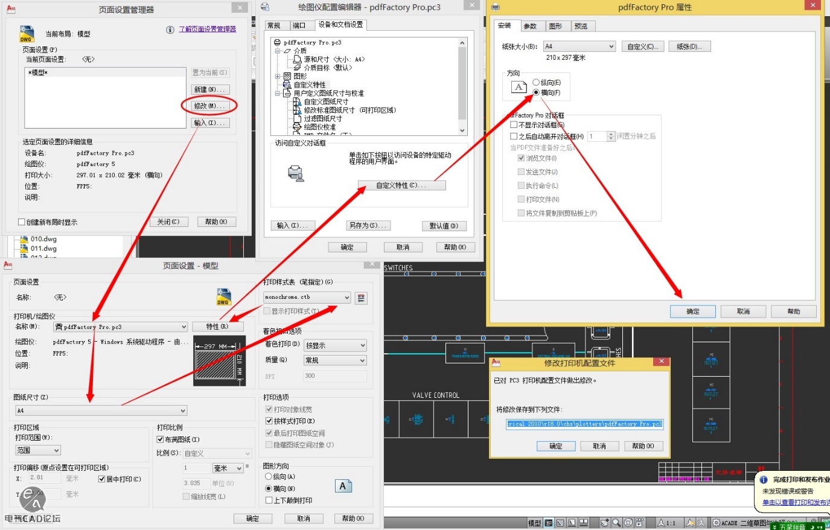
Task: Click the 过滤图纸尺寸 page icon in the tree
Action: point(297,118)
